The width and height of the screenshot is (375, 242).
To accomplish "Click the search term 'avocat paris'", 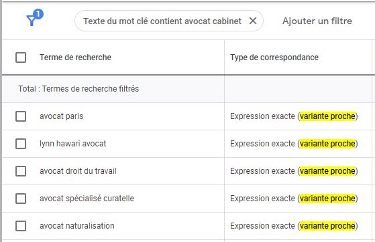I will (62, 116).
